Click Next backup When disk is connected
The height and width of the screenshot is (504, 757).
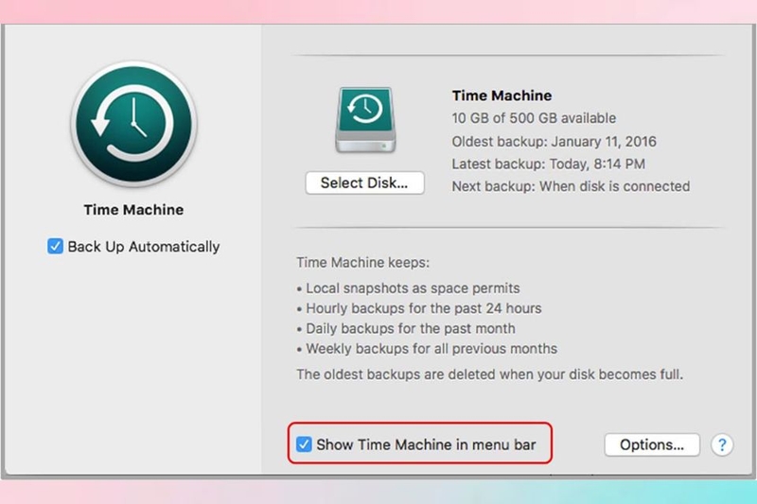coord(571,186)
